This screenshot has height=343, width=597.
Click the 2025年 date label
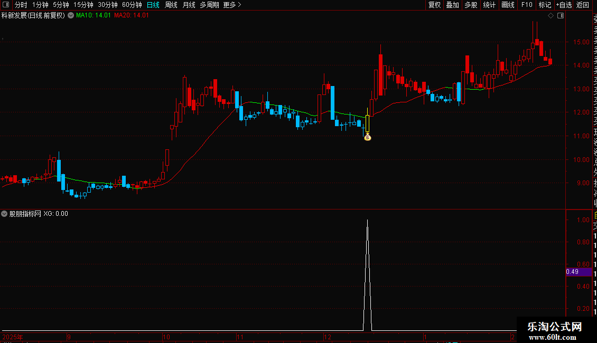[13, 337]
